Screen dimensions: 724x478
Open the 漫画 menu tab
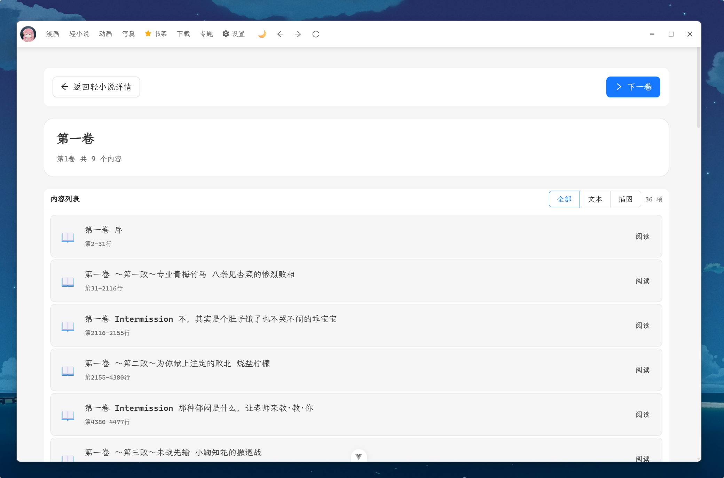(x=53, y=34)
